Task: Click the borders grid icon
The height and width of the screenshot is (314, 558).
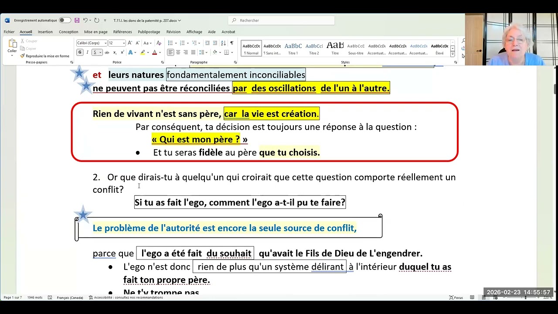Action: click(226, 52)
